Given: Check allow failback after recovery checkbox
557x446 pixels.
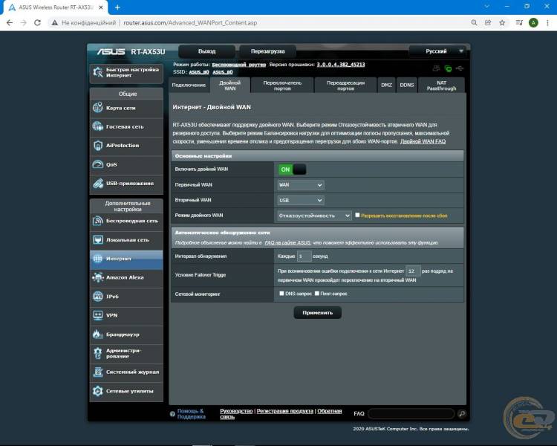Looking at the screenshot, I should (x=357, y=215).
